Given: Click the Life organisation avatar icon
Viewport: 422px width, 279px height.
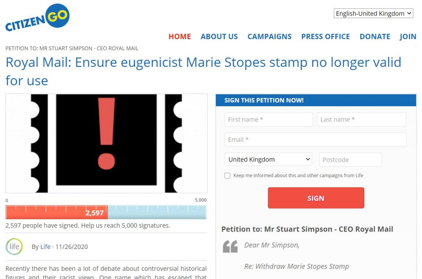Looking at the screenshot, I should pos(14,246).
